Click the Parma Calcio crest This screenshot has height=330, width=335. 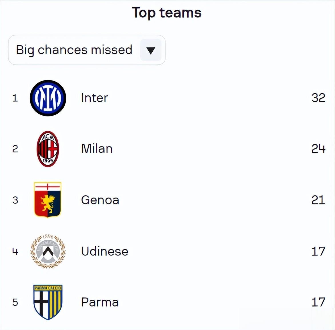[x=48, y=302]
